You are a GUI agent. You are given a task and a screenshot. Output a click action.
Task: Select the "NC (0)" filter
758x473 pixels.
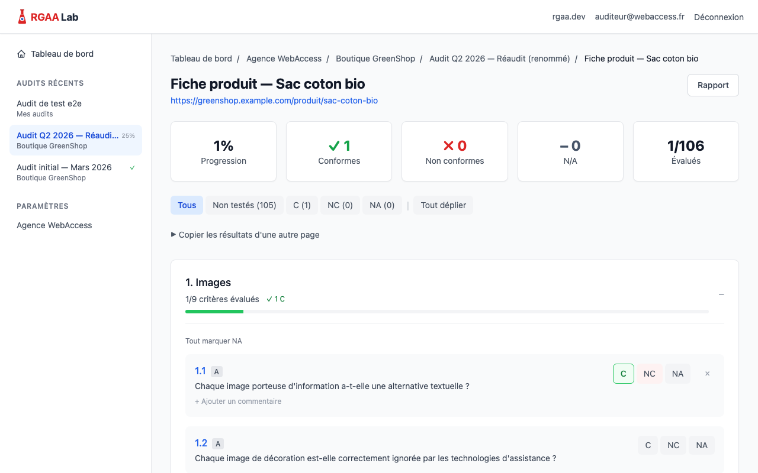[340, 205]
